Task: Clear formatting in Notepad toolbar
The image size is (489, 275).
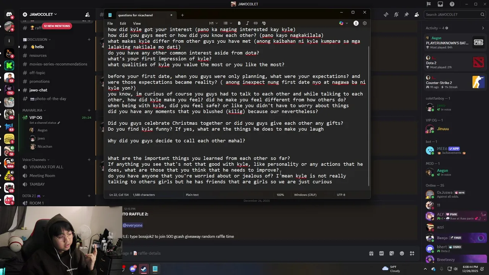Action: click(264, 23)
